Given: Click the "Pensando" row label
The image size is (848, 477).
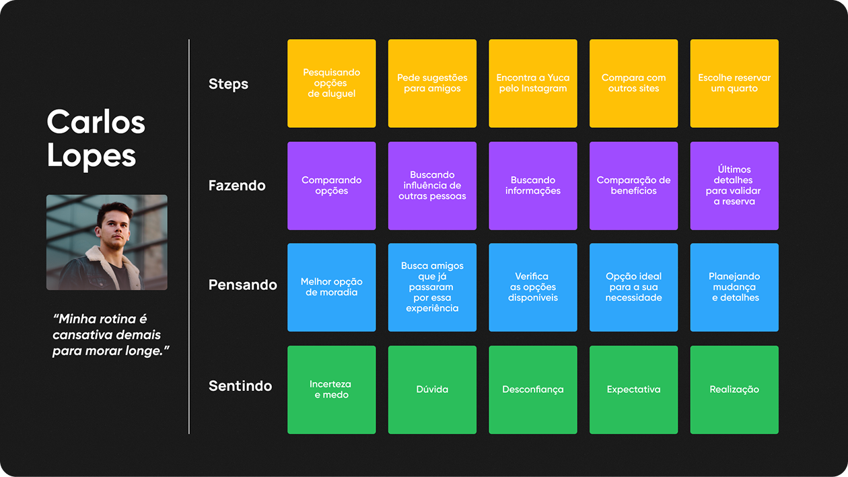Looking at the screenshot, I should point(242,285).
